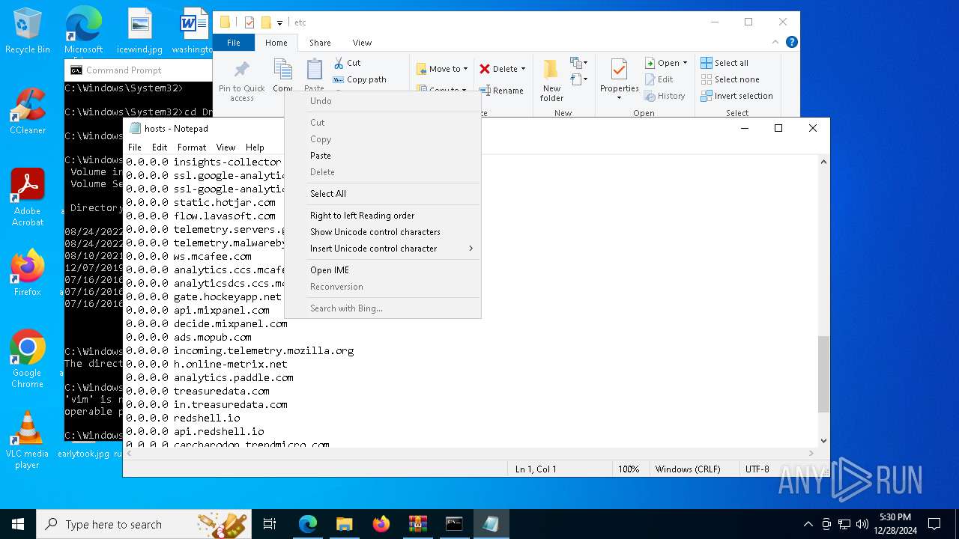Open File Explorer from the taskbar
This screenshot has height=539, width=959.
coord(345,524)
